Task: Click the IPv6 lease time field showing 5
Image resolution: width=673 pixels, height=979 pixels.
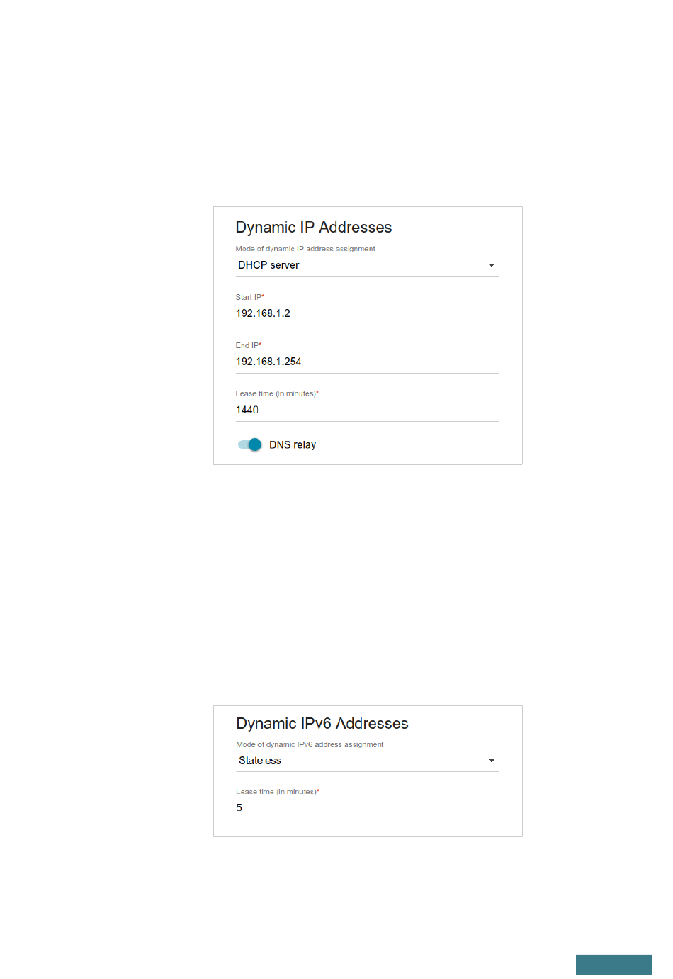Action: (x=367, y=808)
